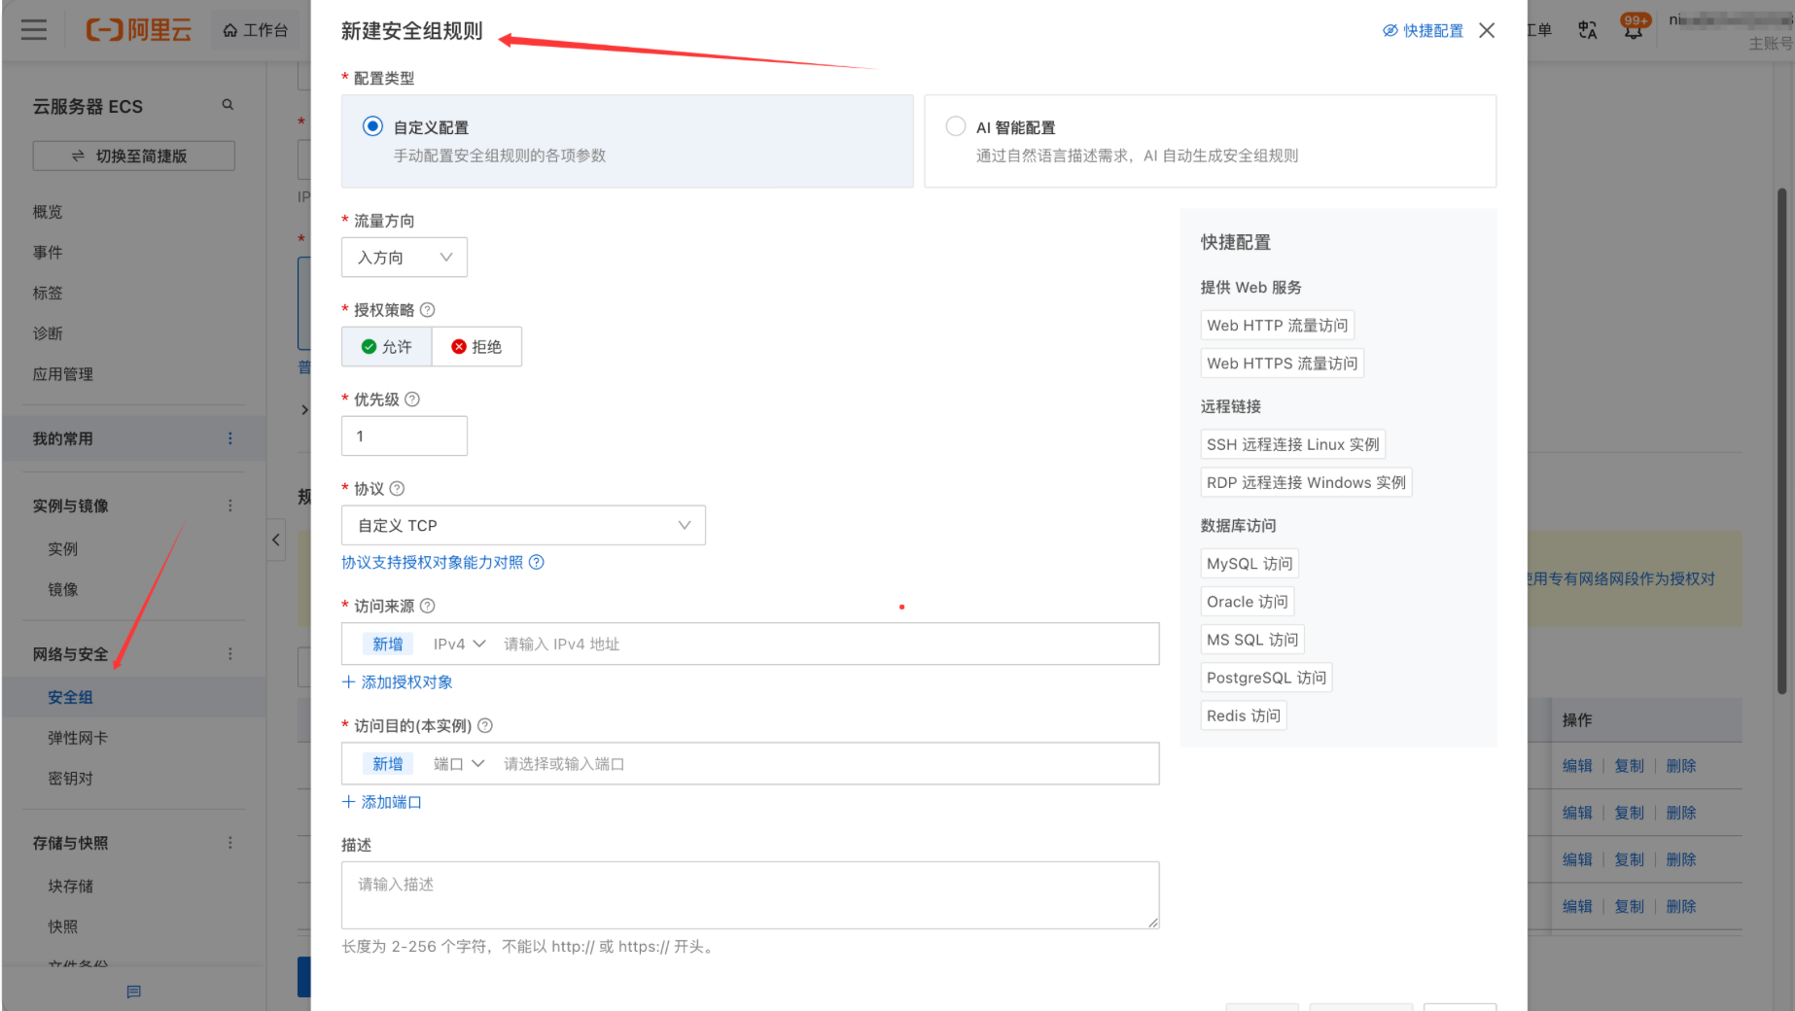Search within ECS sidebar

tap(228, 105)
